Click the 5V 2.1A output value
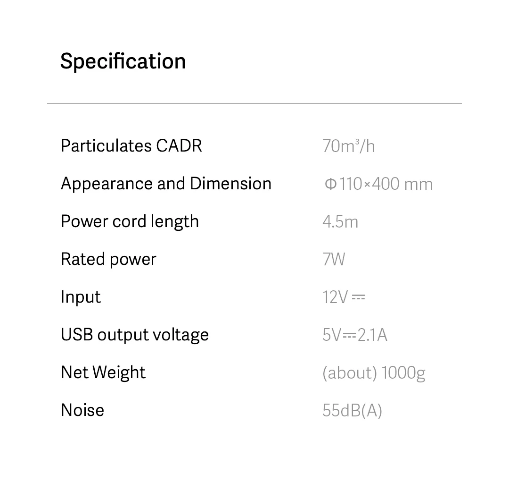The height and width of the screenshot is (491, 509). (x=355, y=335)
